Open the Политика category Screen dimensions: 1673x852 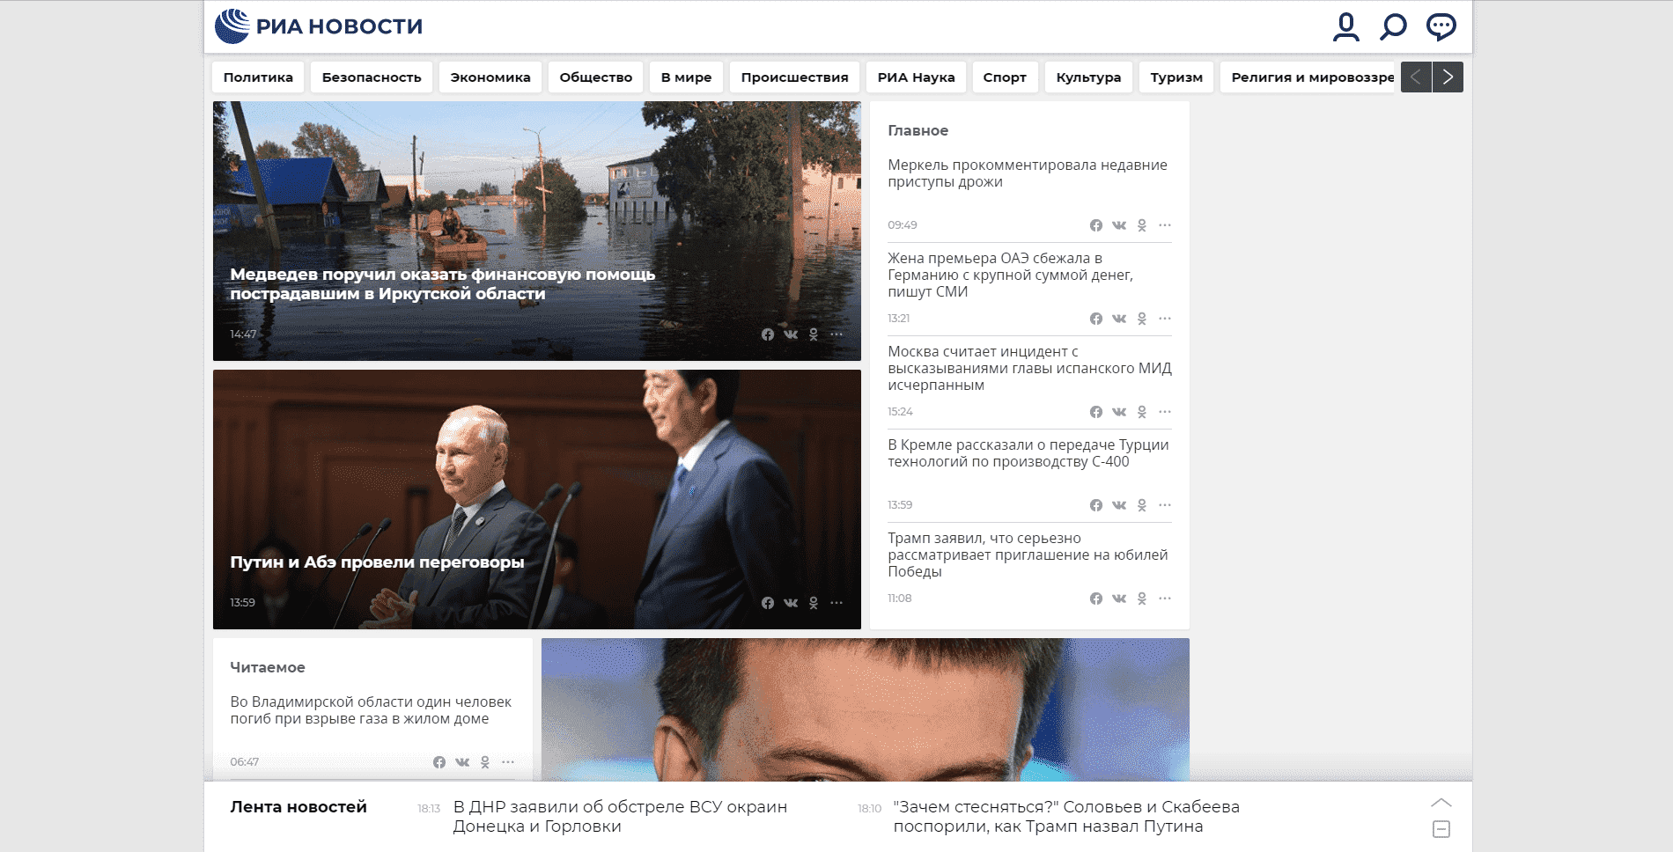(x=258, y=77)
